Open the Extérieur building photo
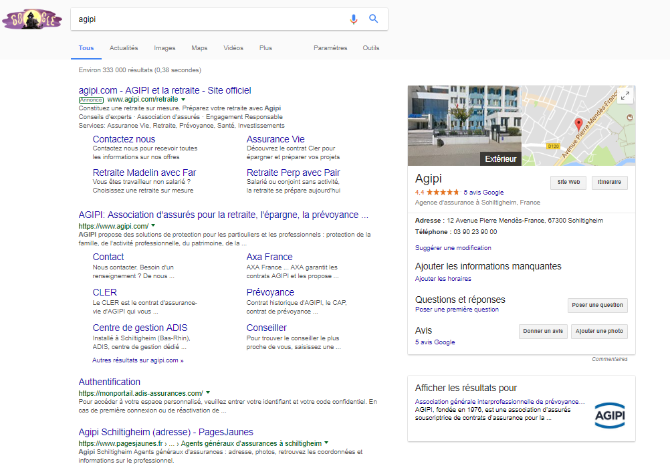The image size is (670, 466). pyautogui.click(x=465, y=126)
